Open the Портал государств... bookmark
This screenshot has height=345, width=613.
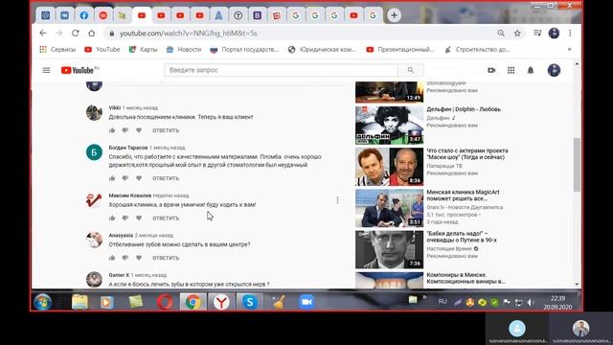[244, 49]
